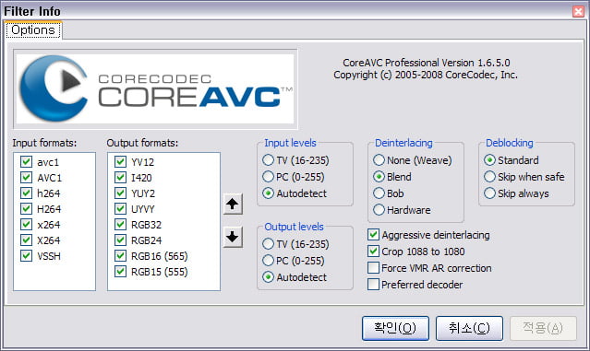Close the Filter Info window

578,11
